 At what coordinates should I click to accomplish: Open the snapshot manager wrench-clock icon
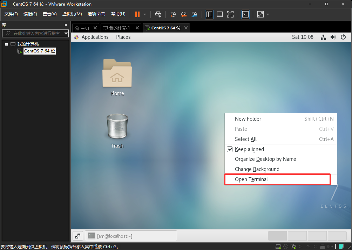(194, 14)
